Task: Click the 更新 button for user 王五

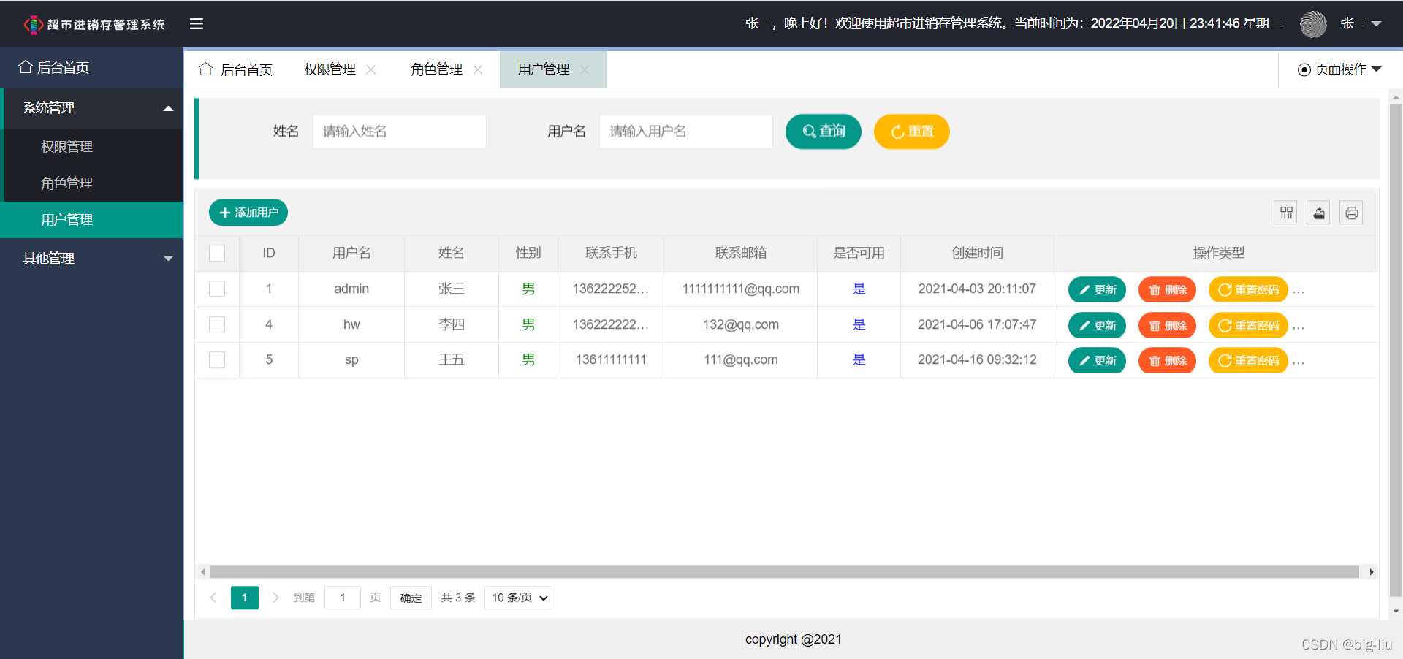Action: click(1096, 359)
